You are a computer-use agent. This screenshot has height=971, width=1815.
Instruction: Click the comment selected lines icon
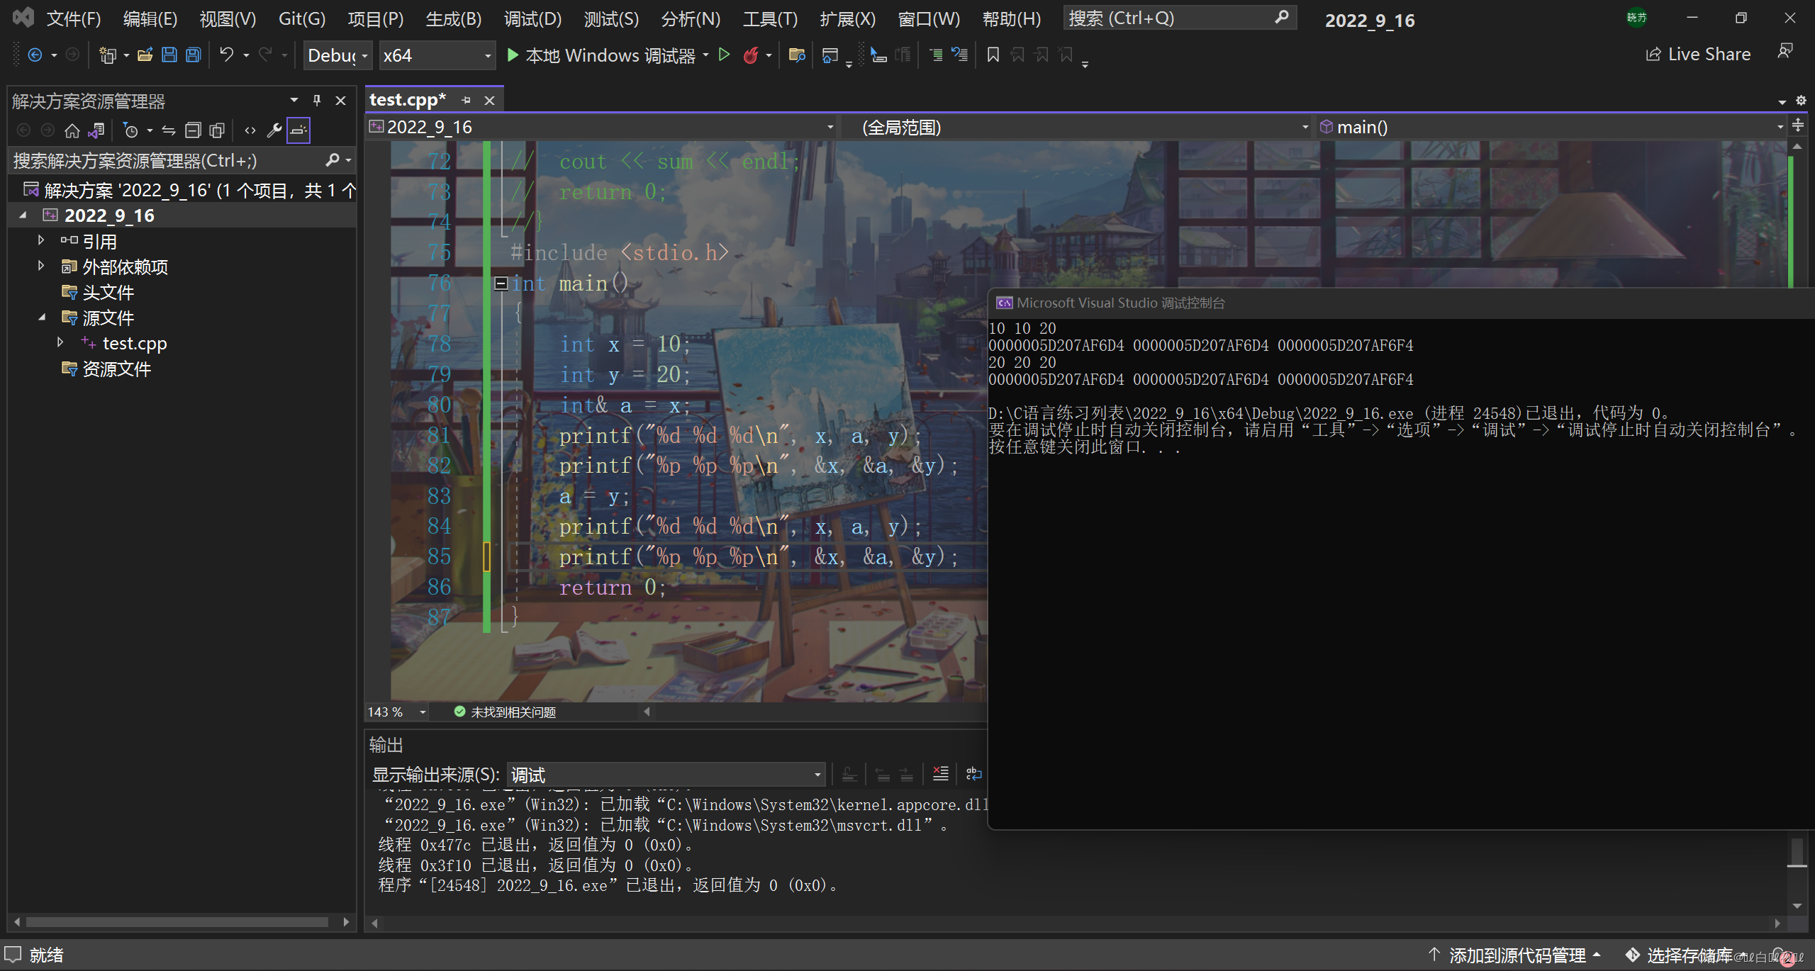click(936, 55)
